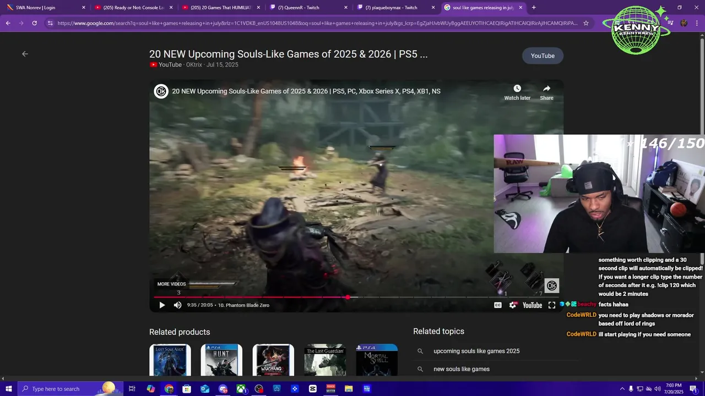Open The Last Guardian product thumbnail

coord(325,360)
